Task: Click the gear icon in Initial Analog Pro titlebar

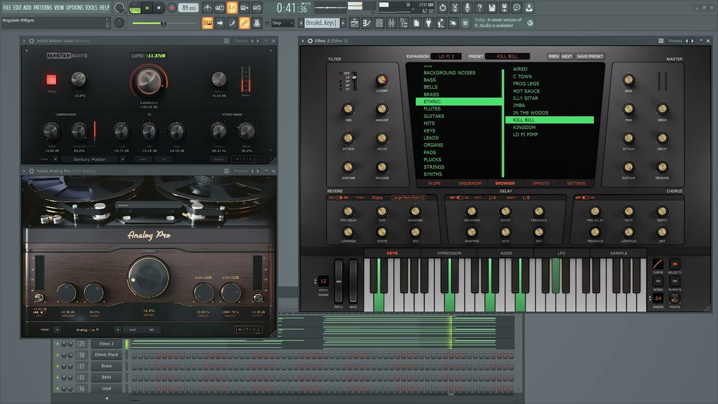Action: 31,171
